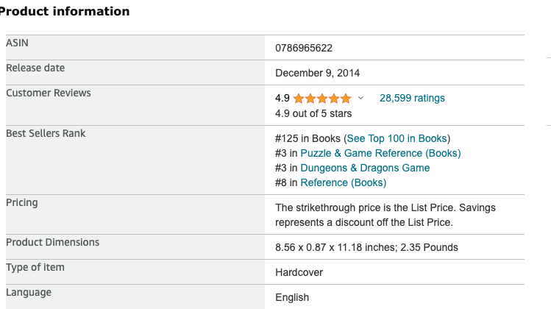Go to Dungeons & Dragons Game category
Viewport: 551px width, 309px height.
(365, 168)
